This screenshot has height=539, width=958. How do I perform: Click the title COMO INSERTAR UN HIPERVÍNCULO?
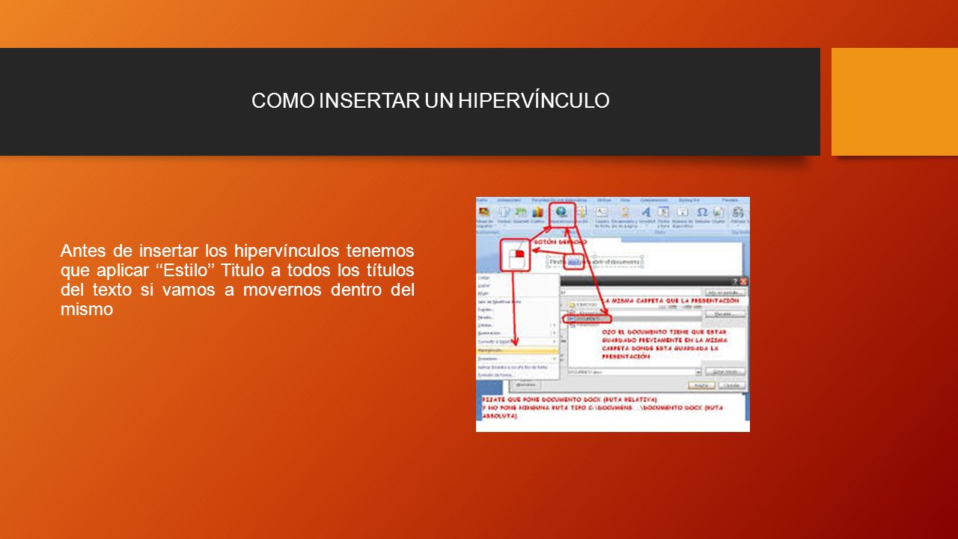430,101
